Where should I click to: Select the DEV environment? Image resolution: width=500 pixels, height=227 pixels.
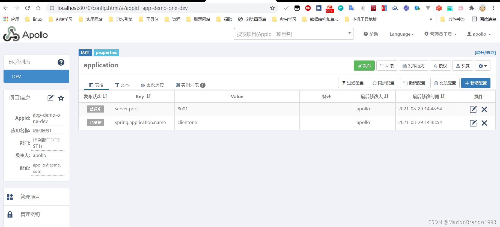click(x=36, y=77)
